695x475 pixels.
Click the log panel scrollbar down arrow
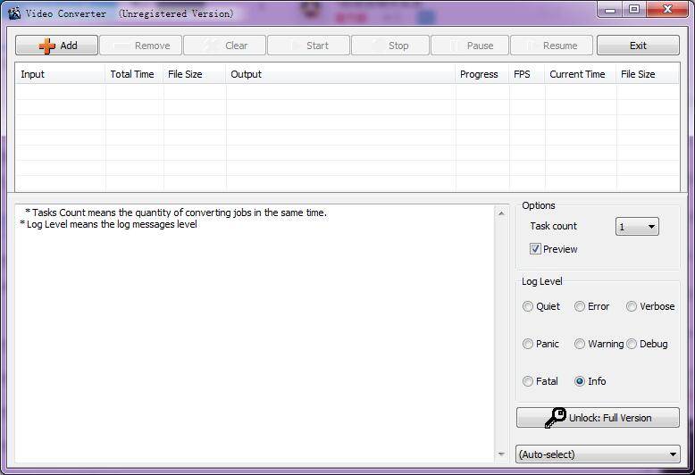click(x=501, y=455)
